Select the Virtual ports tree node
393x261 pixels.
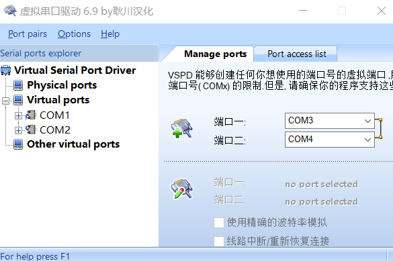tap(58, 100)
